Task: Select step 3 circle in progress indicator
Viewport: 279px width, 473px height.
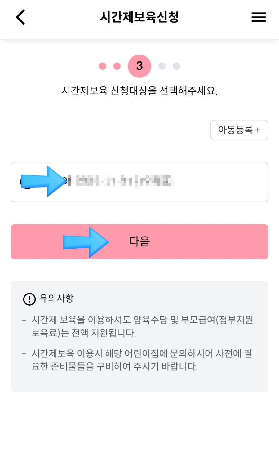Action: [139, 66]
